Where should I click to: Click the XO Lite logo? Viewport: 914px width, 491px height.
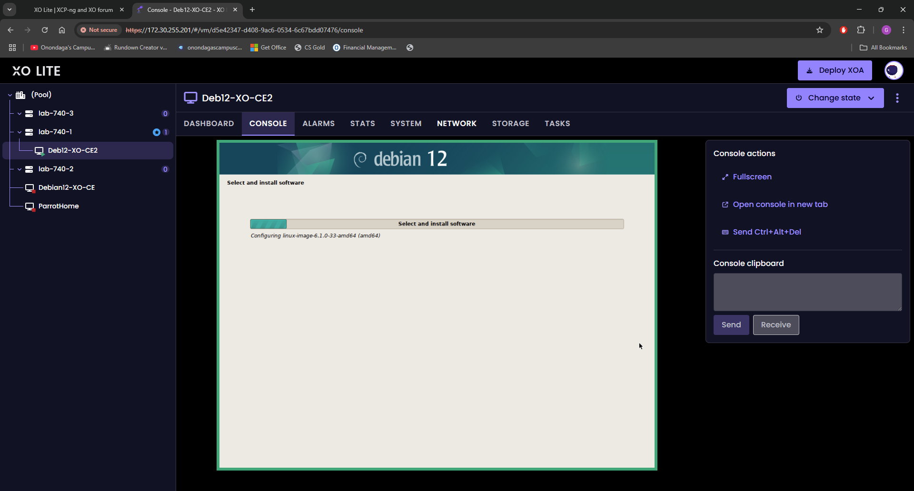click(36, 71)
